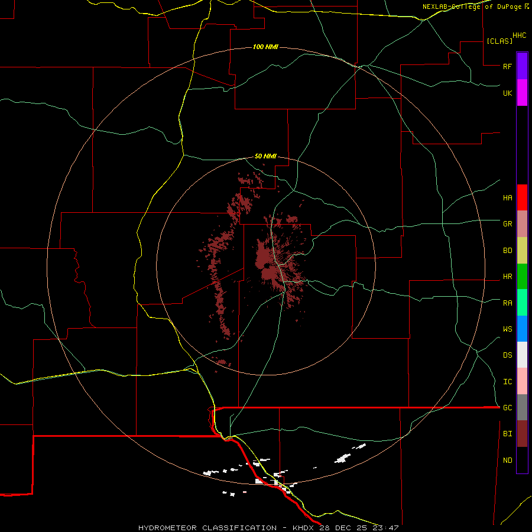Click the white DS legend swatch
This screenshot has width=532, height=532.
coord(522,355)
